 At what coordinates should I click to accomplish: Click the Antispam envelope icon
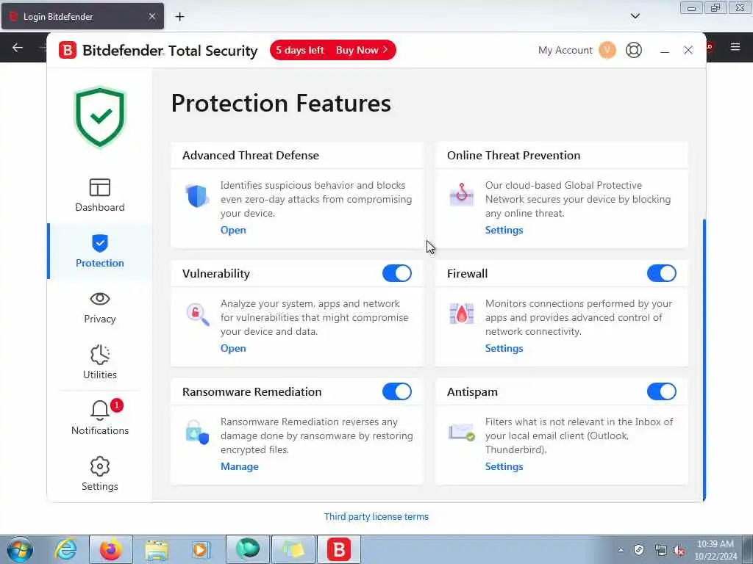tap(462, 432)
